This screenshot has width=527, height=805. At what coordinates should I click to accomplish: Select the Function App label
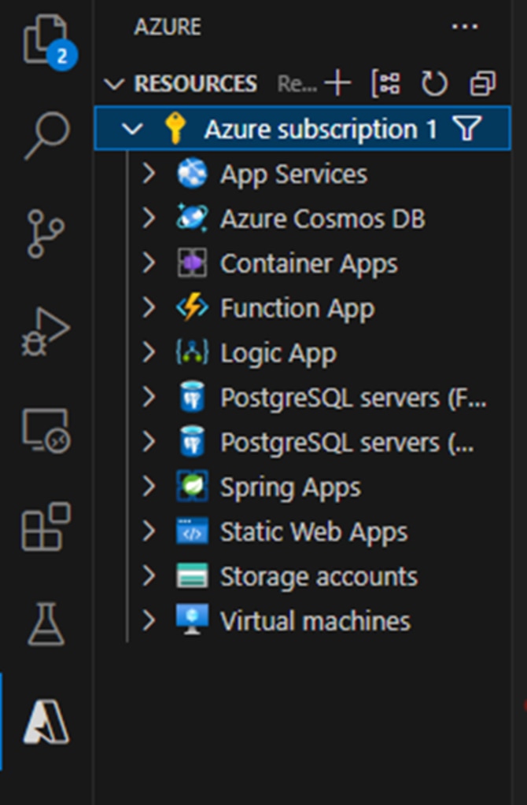297,308
